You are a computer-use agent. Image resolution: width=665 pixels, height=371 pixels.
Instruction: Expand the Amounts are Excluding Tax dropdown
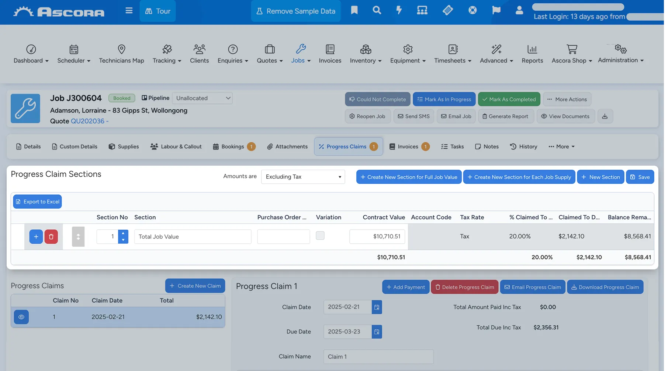tap(303, 177)
